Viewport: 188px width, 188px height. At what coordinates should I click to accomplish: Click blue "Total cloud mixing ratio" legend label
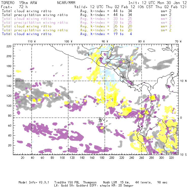(27, 34)
